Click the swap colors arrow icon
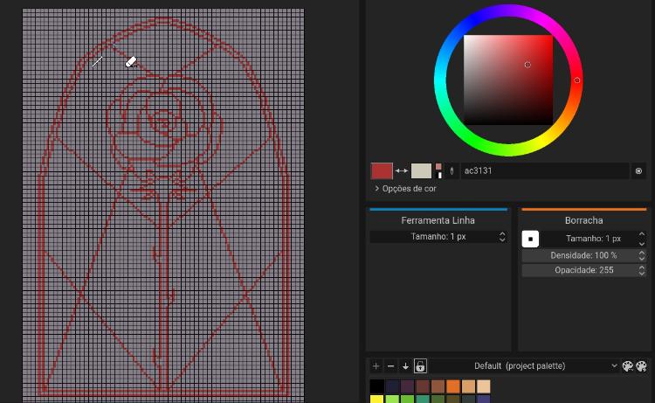The width and height of the screenshot is (655, 403). click(402, 171)
